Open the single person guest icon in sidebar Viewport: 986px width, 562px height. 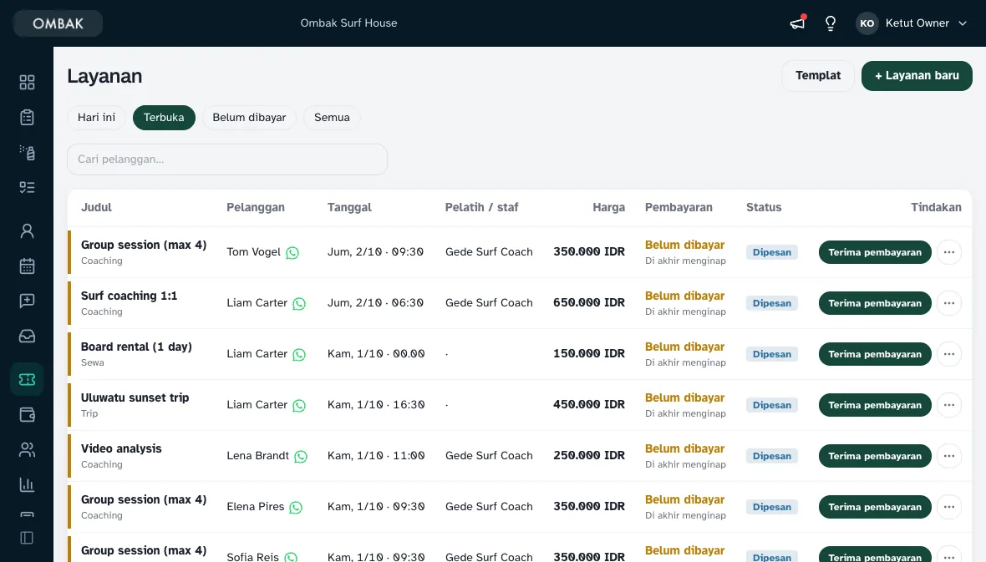tap(27, 230)
